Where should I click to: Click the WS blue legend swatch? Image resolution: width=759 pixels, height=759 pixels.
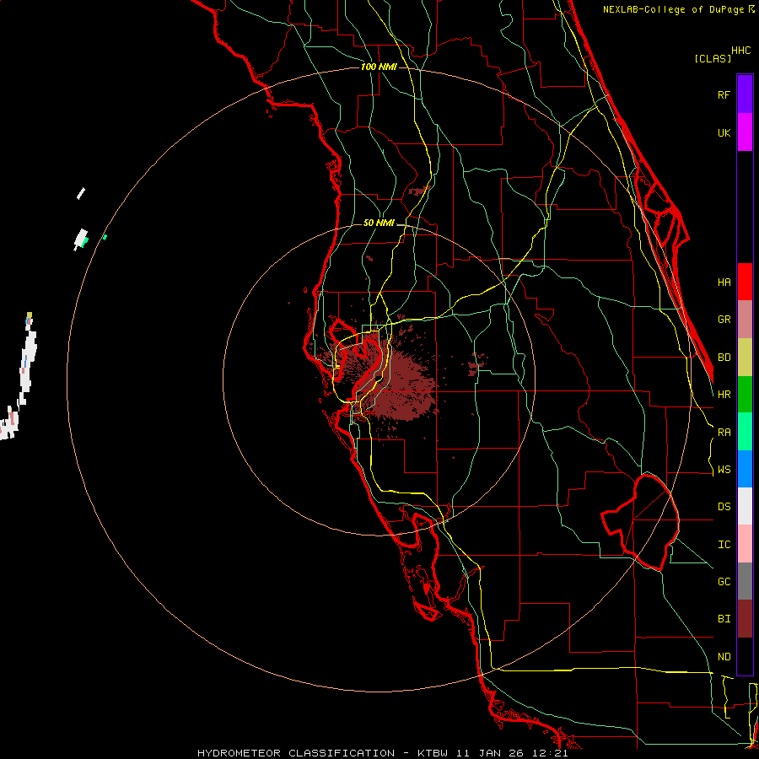coord(745,469)
